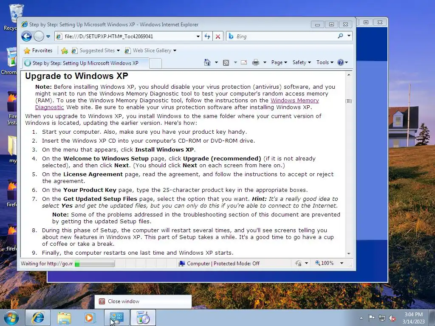Click Waiting for http://go.m status text

pyautogui.click(x=47, y=263)
